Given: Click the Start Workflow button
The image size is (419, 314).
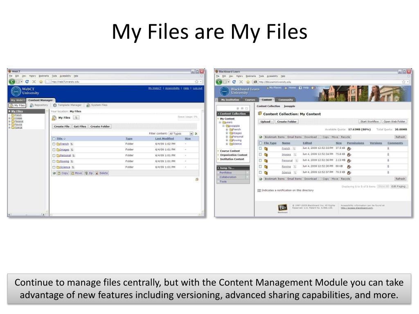Looking at the screenshot, I should click(x=369, y=121).
